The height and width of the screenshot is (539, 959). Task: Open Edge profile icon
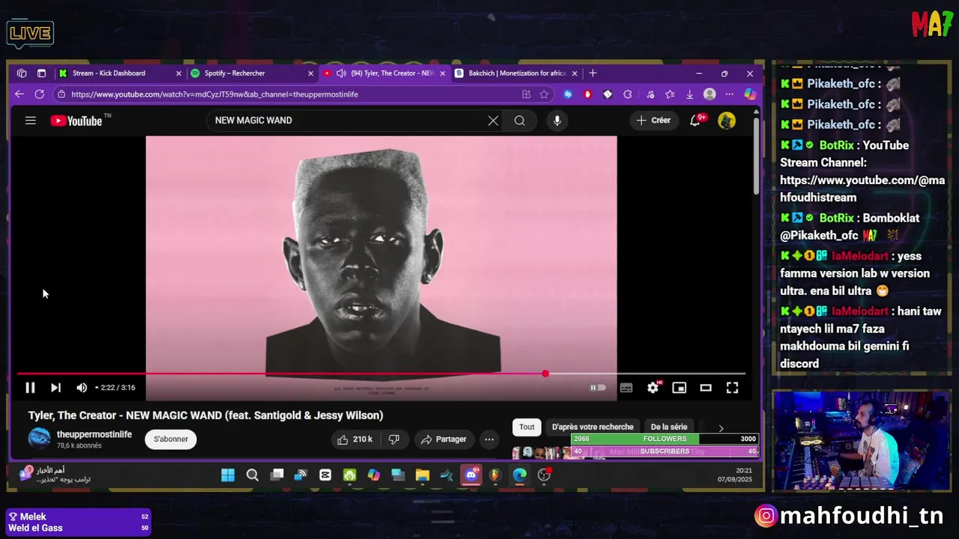pos(710,94)
